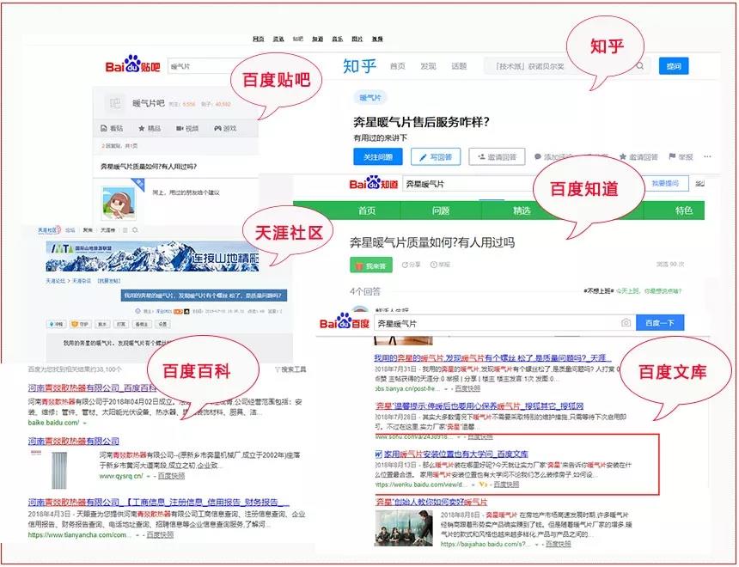Click the 举报 report icon in Baidu Zhidao
This screenshot has width=739, height=567.
tap(434, 265)
